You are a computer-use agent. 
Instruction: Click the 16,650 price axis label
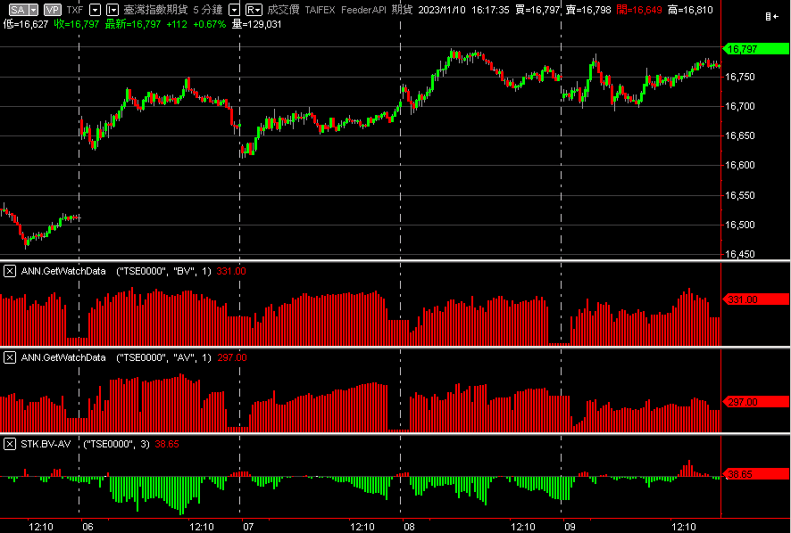(739, 135)
